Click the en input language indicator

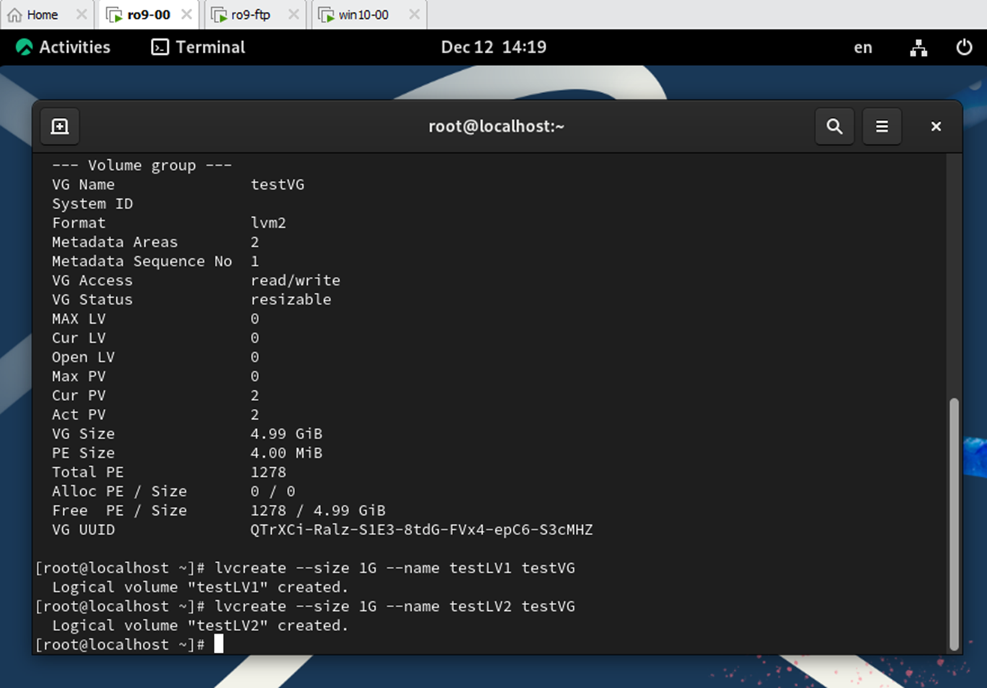(x=863, y=48)
